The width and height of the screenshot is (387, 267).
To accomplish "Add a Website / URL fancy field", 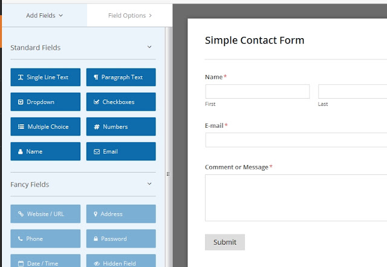I will [45, 214].
